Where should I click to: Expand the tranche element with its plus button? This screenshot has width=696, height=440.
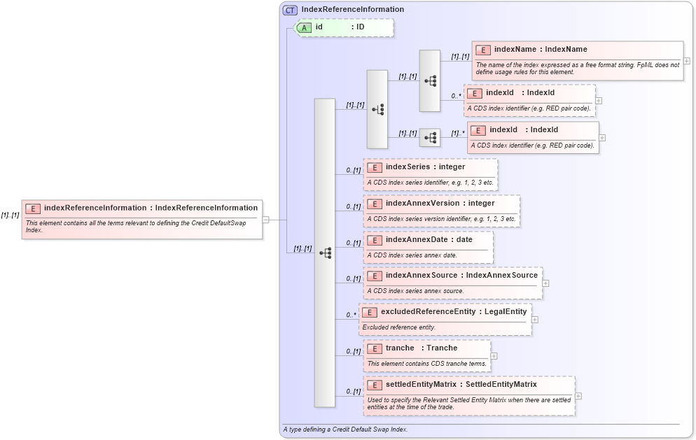click(494, 355)
